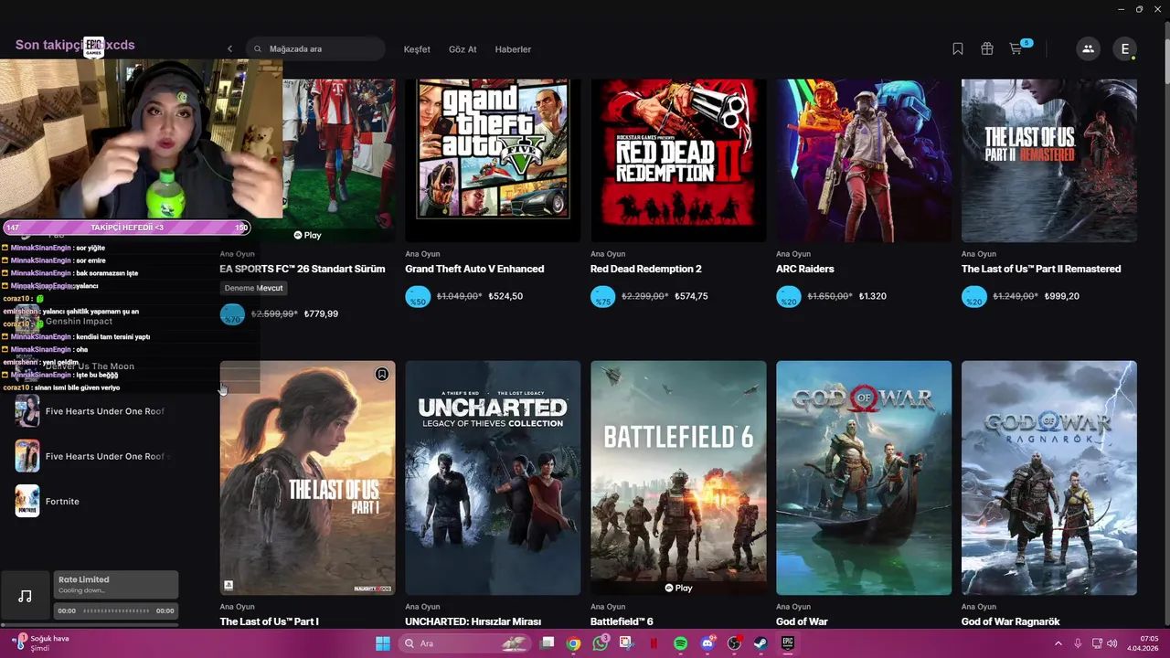Open the gift box icon in header
1170x658 pixels.
987,49
